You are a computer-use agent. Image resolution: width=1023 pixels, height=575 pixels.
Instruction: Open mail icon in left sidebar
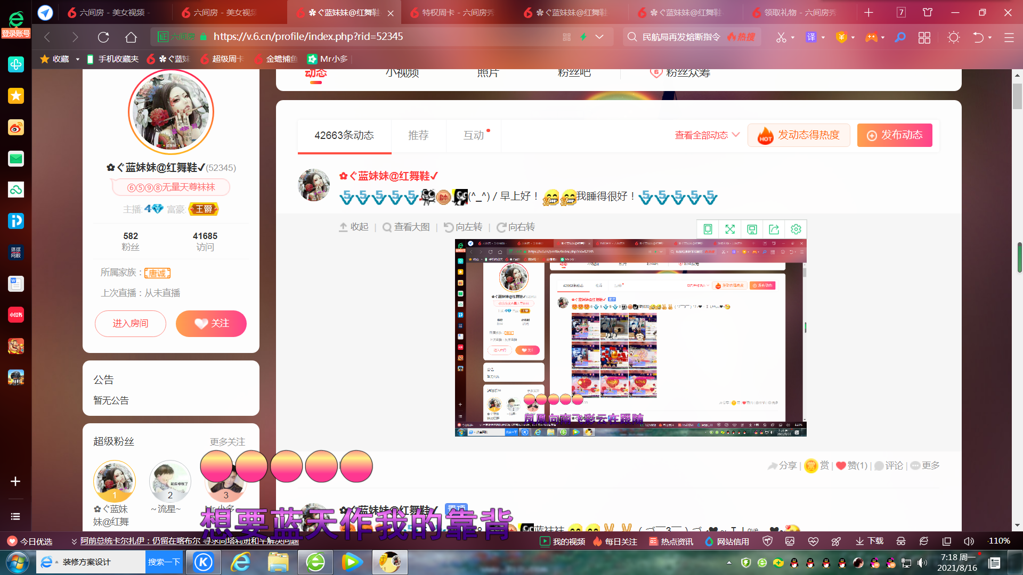coord(16,159)
